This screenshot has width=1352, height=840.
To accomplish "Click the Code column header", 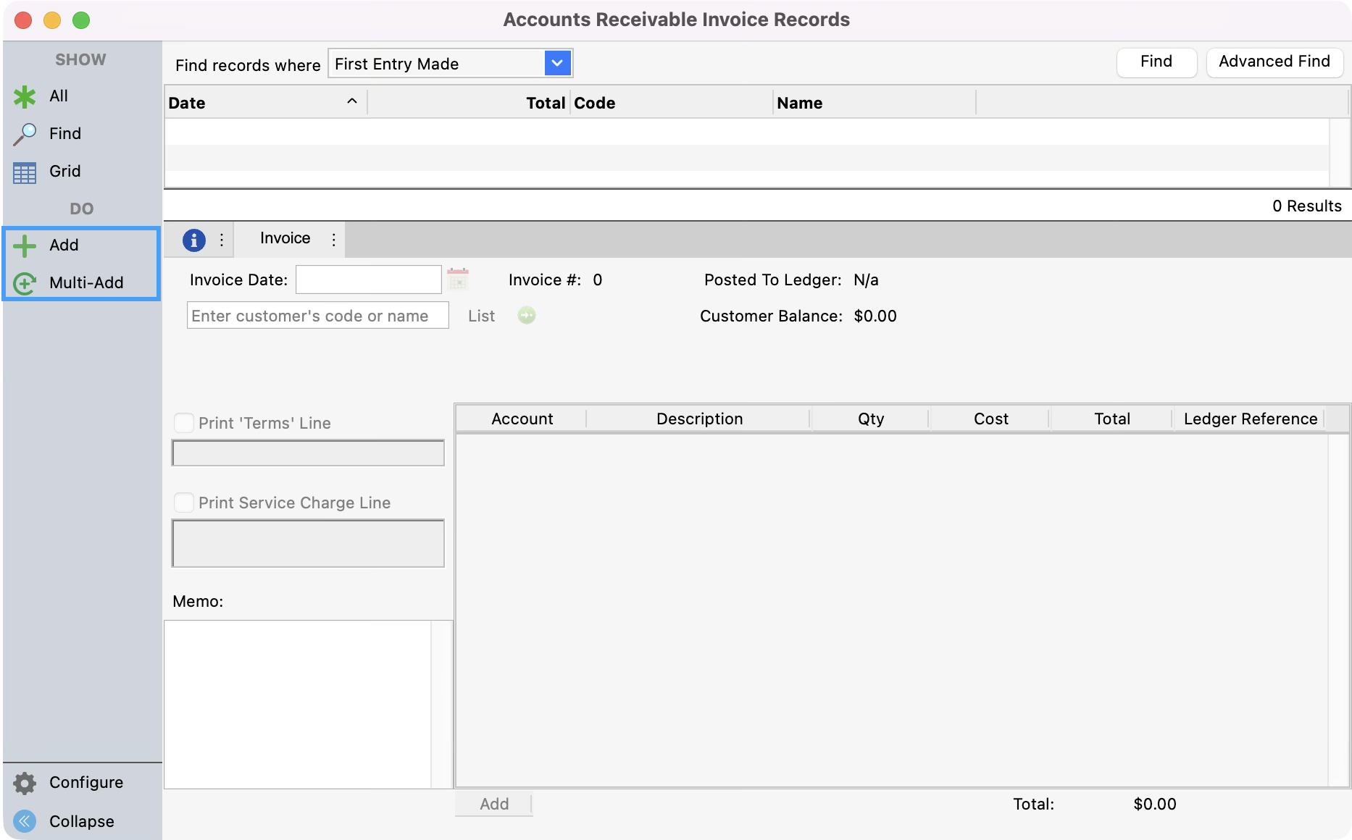I will 672,103.
